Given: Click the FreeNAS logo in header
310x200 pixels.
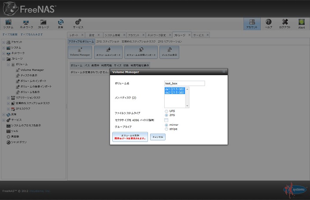Looking at the screenshot, I should (x=30, y=9).
